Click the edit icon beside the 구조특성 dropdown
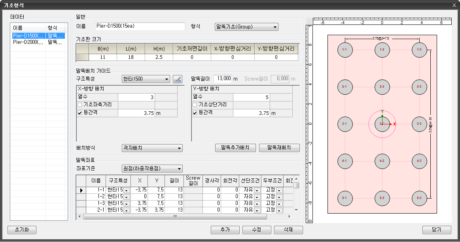 [178, 79]
